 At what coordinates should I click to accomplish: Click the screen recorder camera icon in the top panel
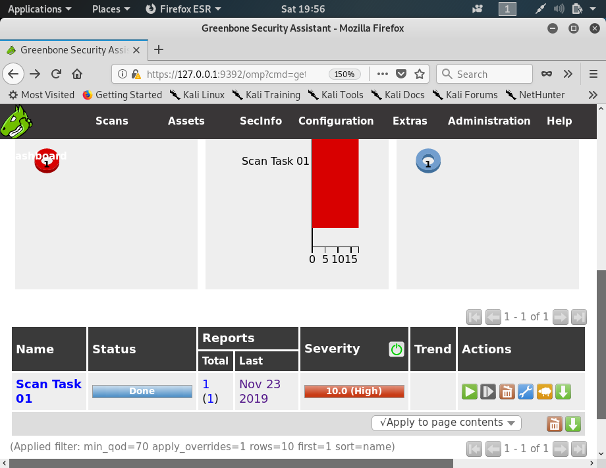click(x=478, y=9)
